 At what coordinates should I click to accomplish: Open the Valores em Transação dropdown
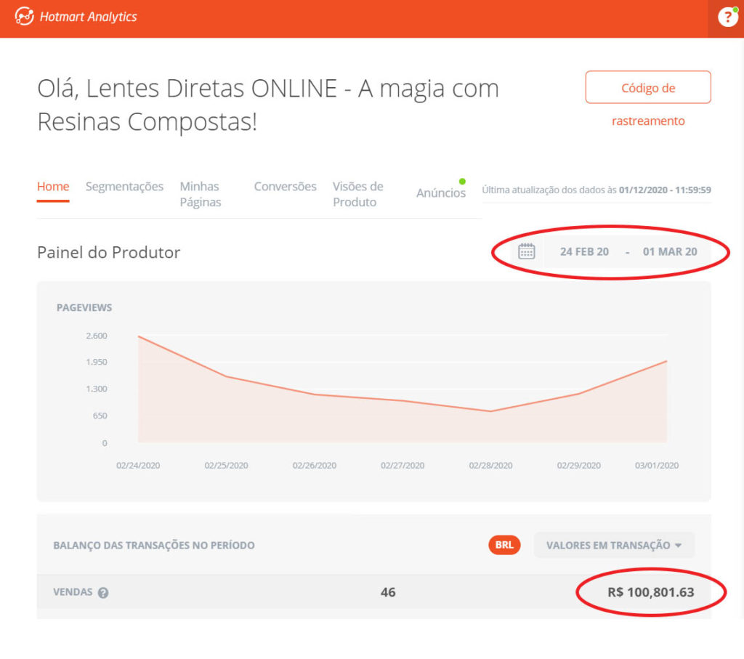614,545
